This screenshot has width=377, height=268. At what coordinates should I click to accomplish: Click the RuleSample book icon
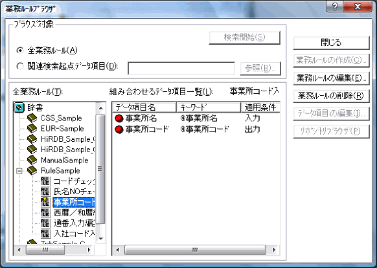[x=32, y=170]
